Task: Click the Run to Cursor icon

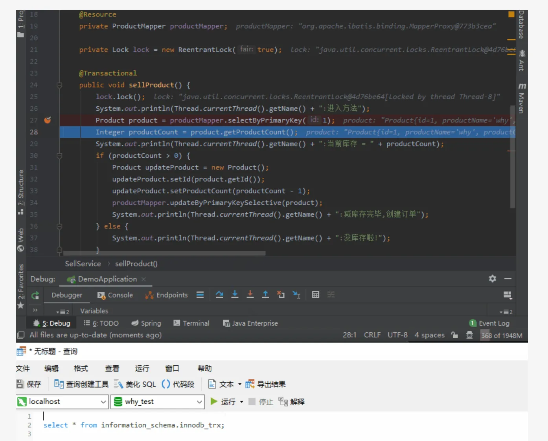Action: point(296,295)
